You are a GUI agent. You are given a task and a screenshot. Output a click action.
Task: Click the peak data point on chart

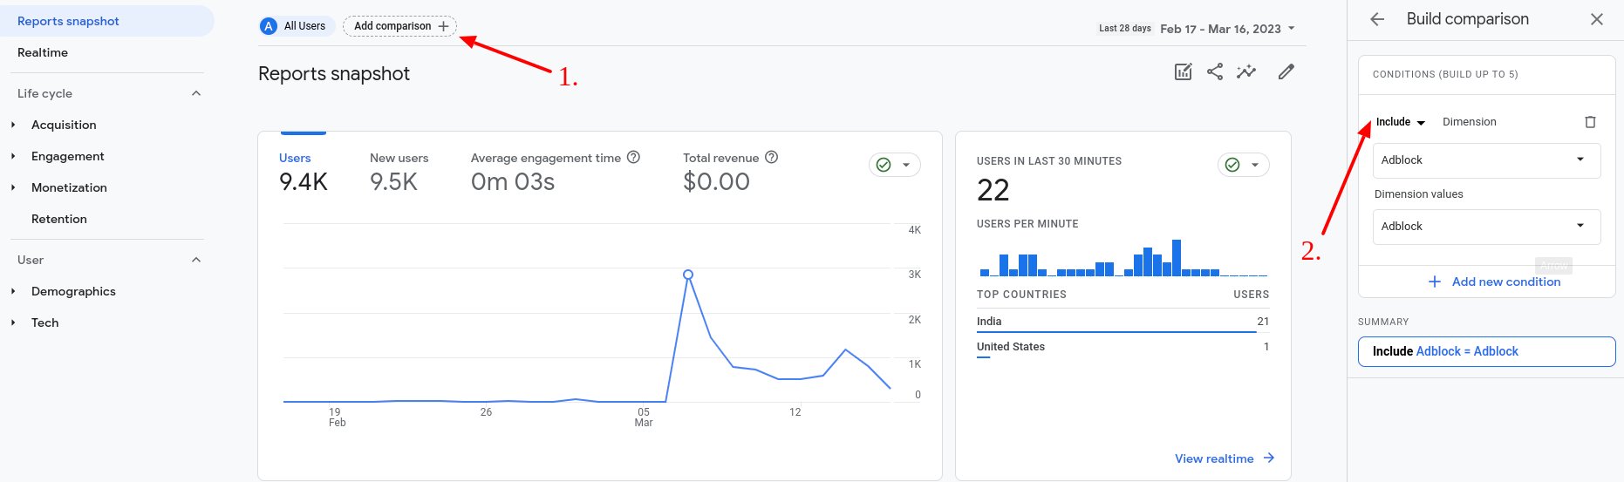click(688, 275)
